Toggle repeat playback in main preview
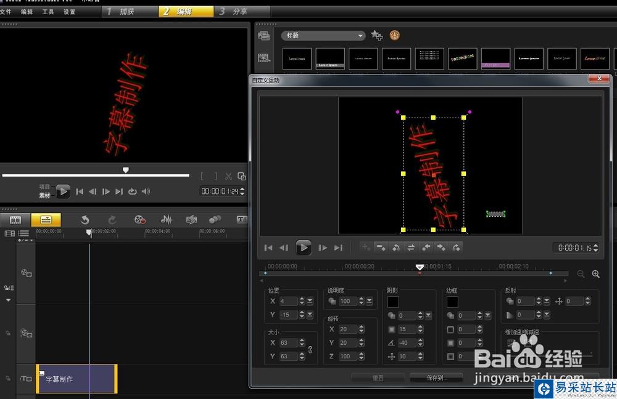The height and width of the screenshot is (399, 617). 132,191
